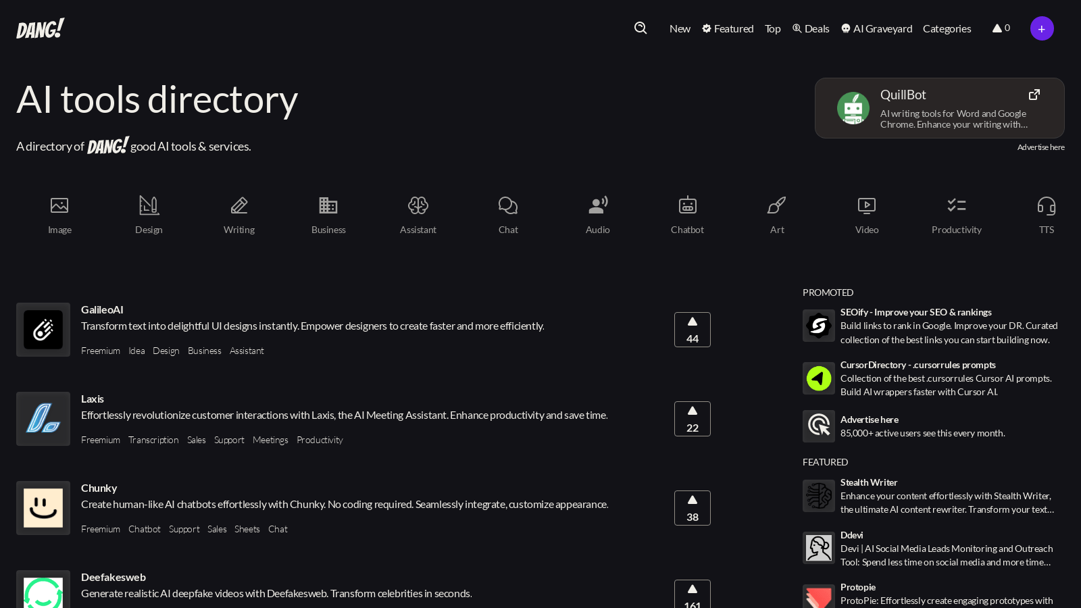Select the Audio category icon
This screenshot has height=608, width=1081.
(598, 205)
